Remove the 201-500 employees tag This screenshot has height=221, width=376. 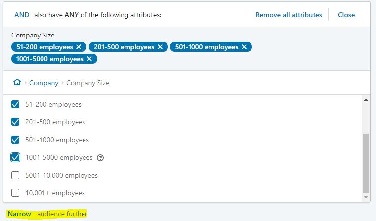pyautogui.click(x=160, y=47)
